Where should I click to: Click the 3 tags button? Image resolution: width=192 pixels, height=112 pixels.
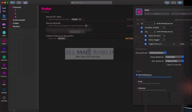coord(182,44)
